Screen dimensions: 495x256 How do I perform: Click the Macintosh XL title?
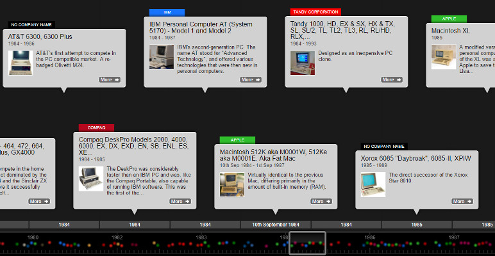pos(451,31)
